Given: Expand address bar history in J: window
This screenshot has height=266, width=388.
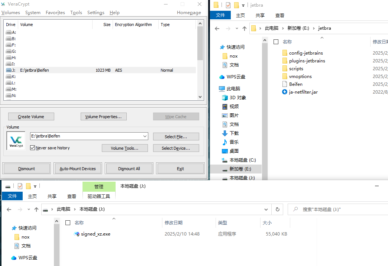Looking at the screenshot, I should click(x=266, y=210).
